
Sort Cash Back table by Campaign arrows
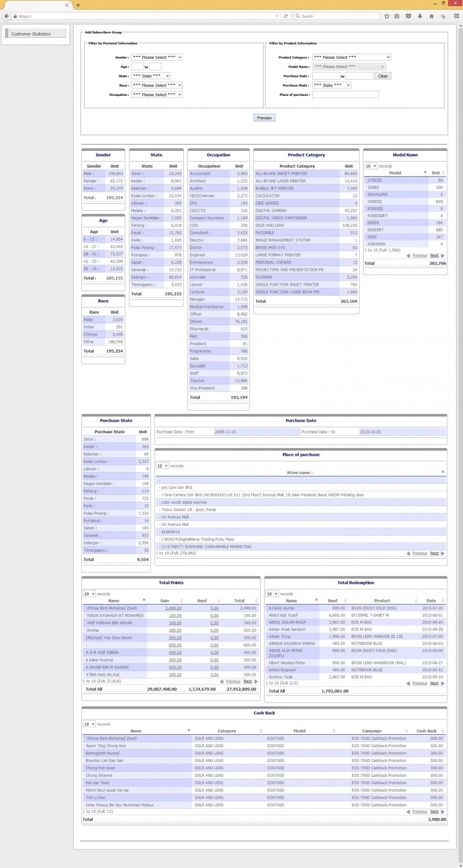pos(407,731)
